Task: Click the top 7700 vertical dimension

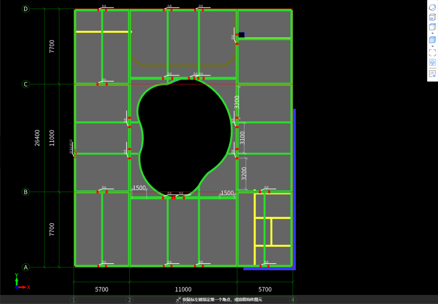Action: (x=52, y=46)
